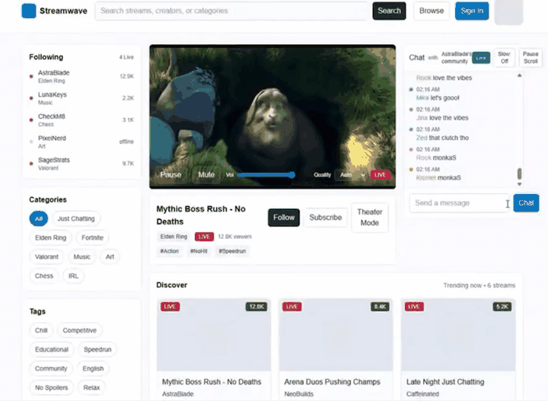The width and height of the screenshot is (548, 401).
Task: Toggle the English tag
Action: pyautogui.click(x=93, y=369)
